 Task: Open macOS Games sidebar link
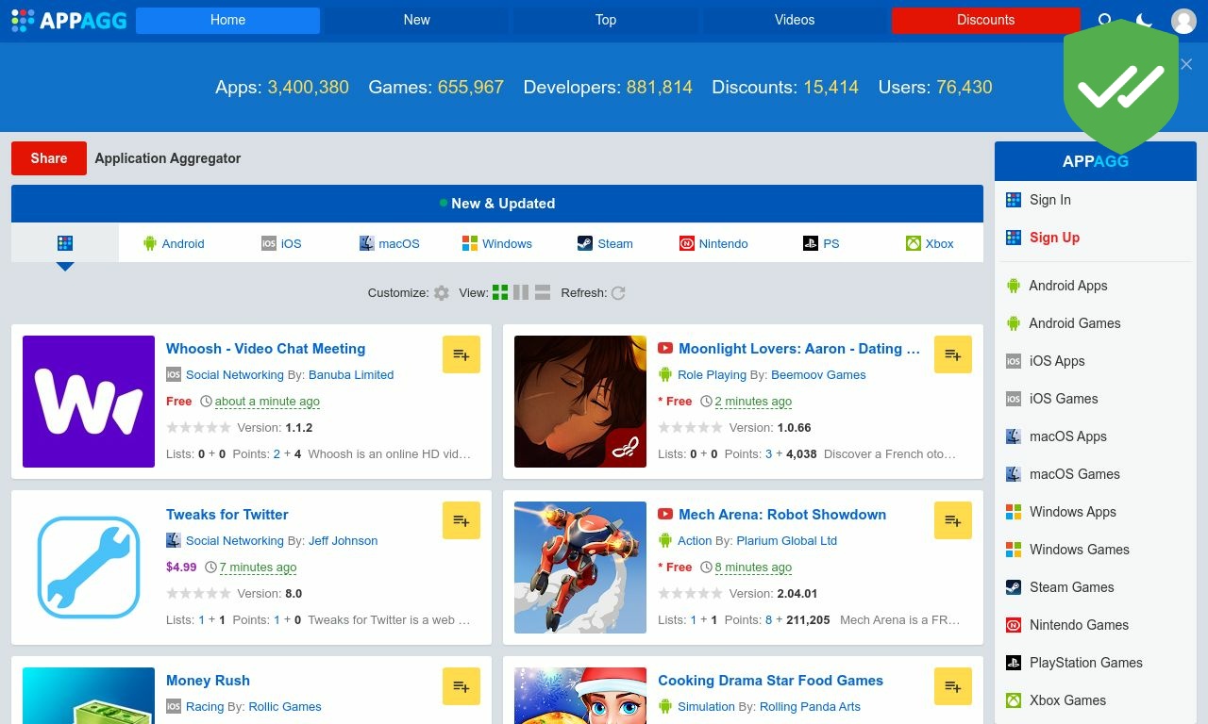pyautogui.click(x=1096, y=474)
